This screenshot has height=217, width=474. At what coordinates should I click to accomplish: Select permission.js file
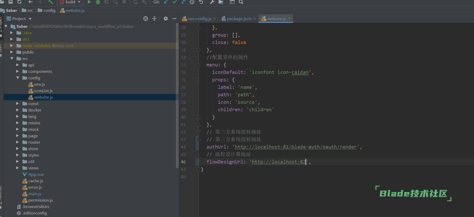pyautogui.click(x=40, y=200)
